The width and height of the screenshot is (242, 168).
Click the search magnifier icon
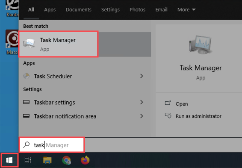click(x=27, y=145)
